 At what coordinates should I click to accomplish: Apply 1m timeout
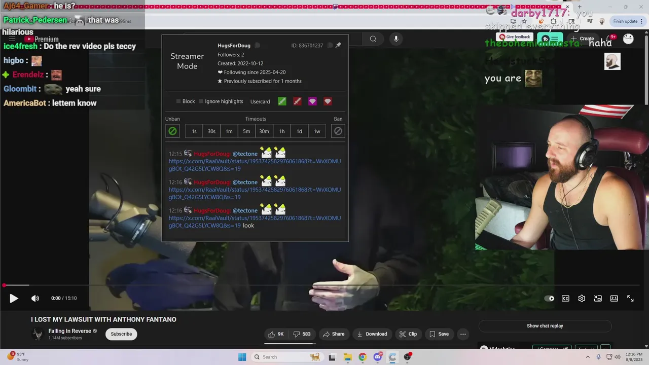tap(229, 131)
